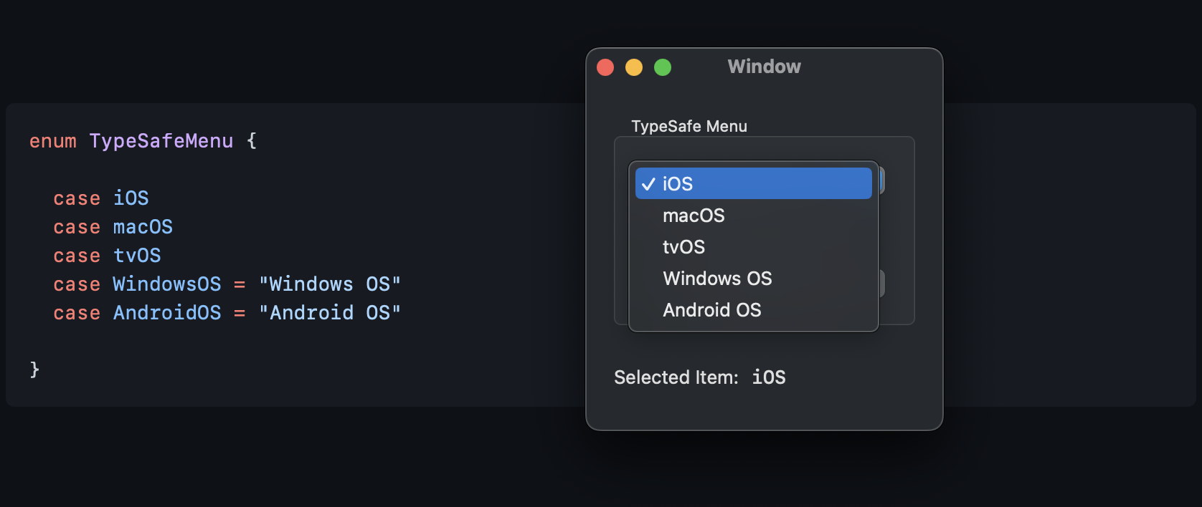The height and width of the screenshot is (507, 1202).
Task: Click the TypeSafe Menu group label
Action: click(x=689, y=126)
